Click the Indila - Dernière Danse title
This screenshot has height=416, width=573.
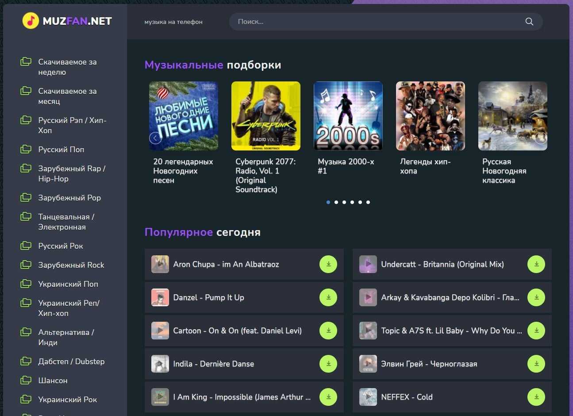tap(214, 364)
